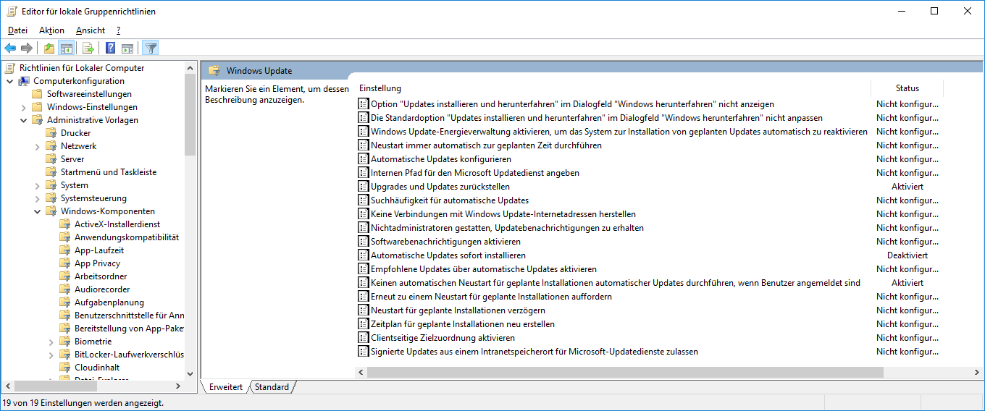Click folder icon next to Arbeitsordner

pos(64,276)
